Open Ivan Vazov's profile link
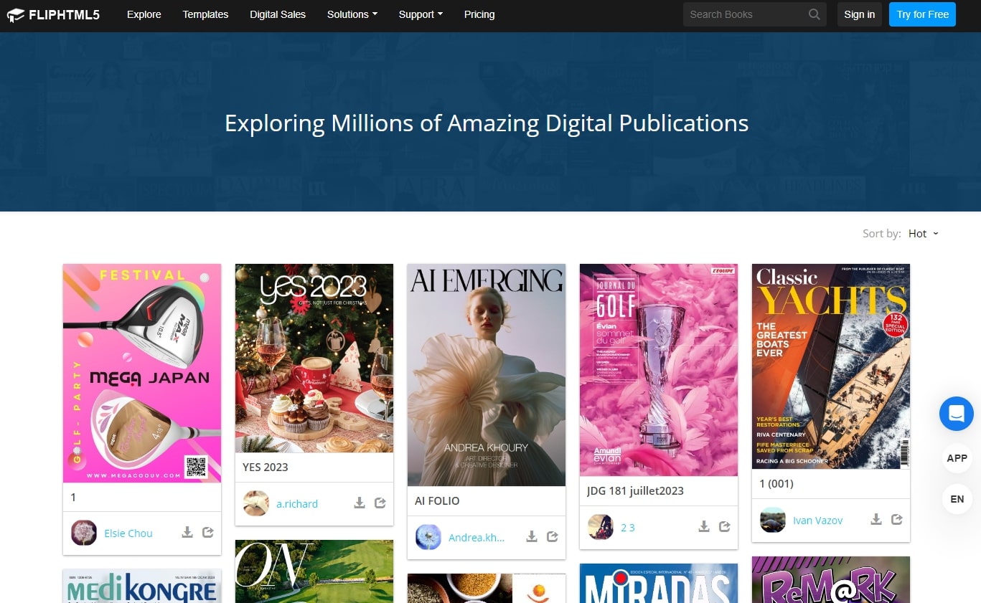 pyautogui.click(x=818, y=521)
